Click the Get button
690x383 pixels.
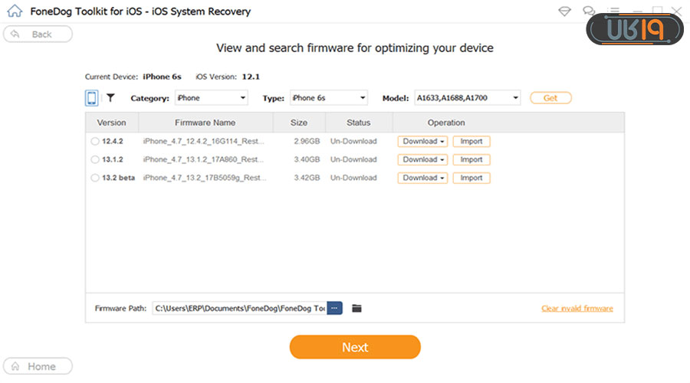(550, 98)
